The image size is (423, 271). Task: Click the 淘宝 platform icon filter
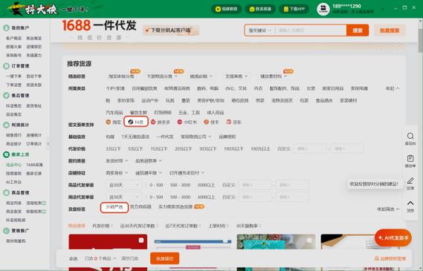coord(109,122)
